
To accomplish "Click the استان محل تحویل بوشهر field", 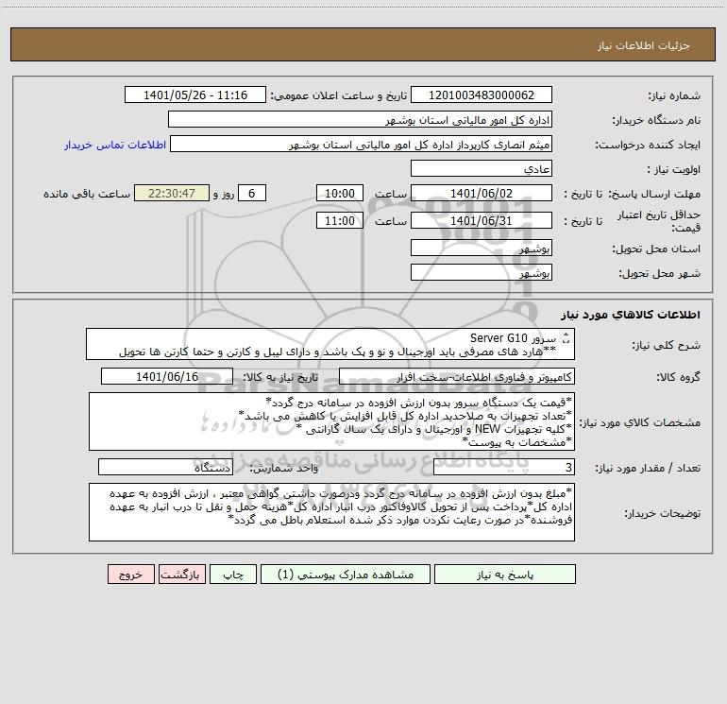I will 482,249.
